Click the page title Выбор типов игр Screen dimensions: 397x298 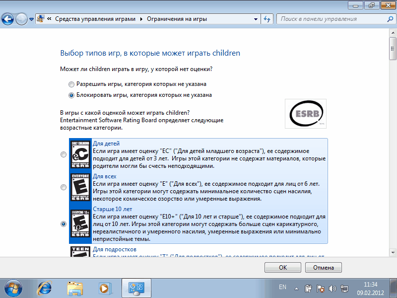(150, 53)
